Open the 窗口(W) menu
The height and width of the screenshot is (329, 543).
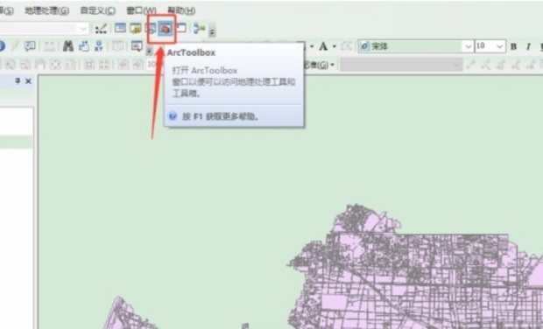141,10
